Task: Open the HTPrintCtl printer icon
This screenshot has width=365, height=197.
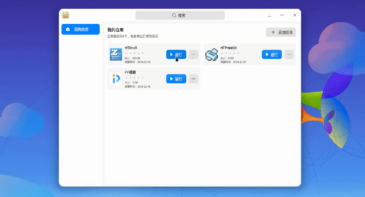Action: click(212, 55)
